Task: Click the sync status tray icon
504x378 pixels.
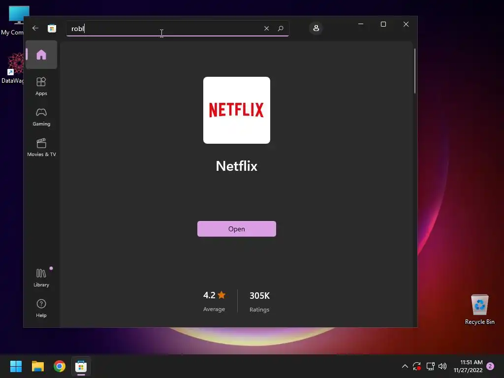Action: click(x=417, y=366)
